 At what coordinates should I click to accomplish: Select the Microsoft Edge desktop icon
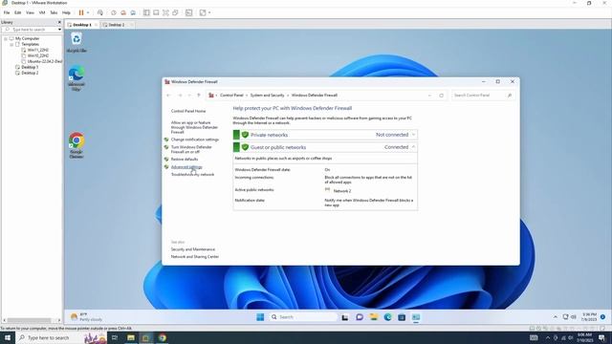(x=76, y=78)
